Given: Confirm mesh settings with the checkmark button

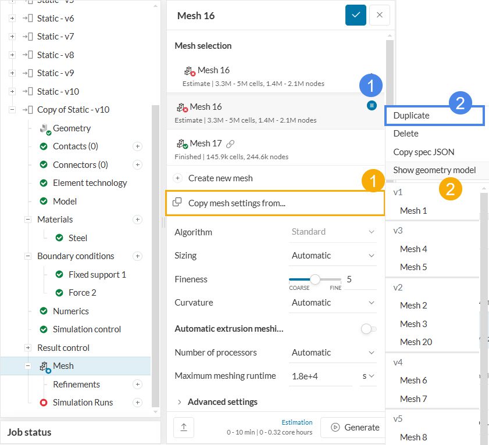Looking at the screenshot, I should tap(355, 15).
